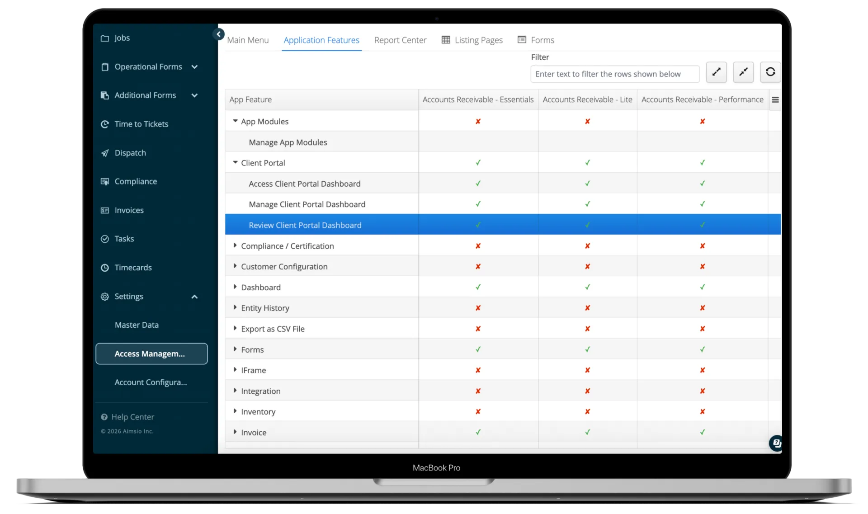Click the Forms tab icon
The image size is (868, 514).
(x=522, y=40)
